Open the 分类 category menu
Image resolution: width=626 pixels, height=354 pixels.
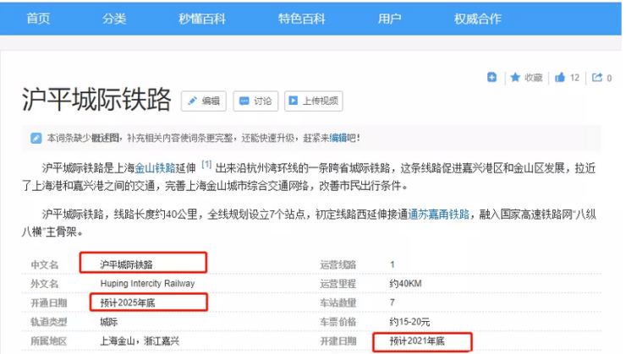(114, 18)
